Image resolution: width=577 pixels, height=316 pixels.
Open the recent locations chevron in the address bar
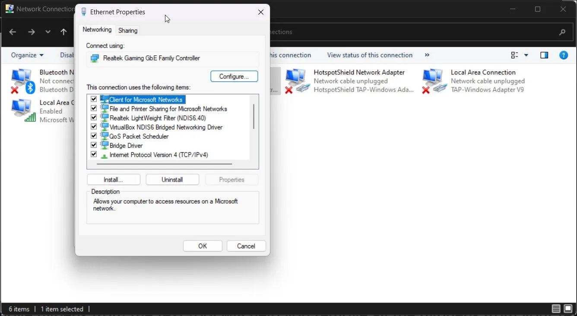click(x=48, y=32)
